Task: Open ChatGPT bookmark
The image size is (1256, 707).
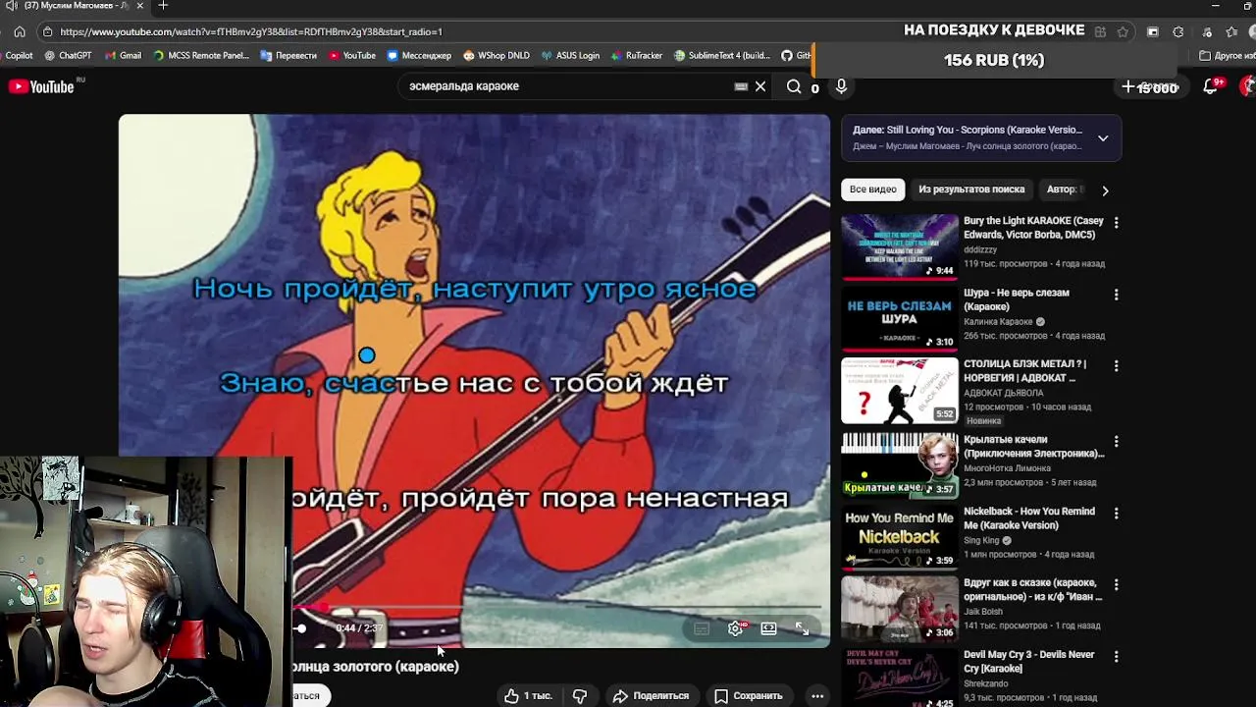Action: click(x=68, y=56)
